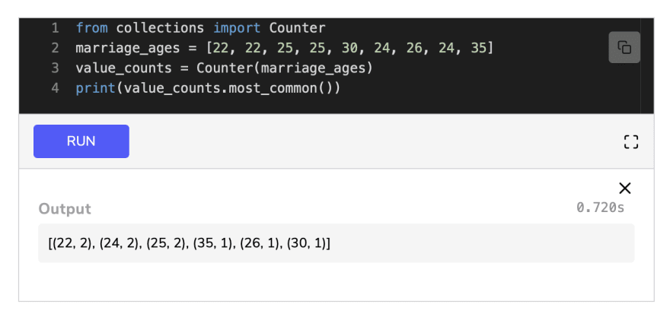Screen dimensions: 670x320
Task: Click line number 4 in the gutter
Action: coord(55,88)
